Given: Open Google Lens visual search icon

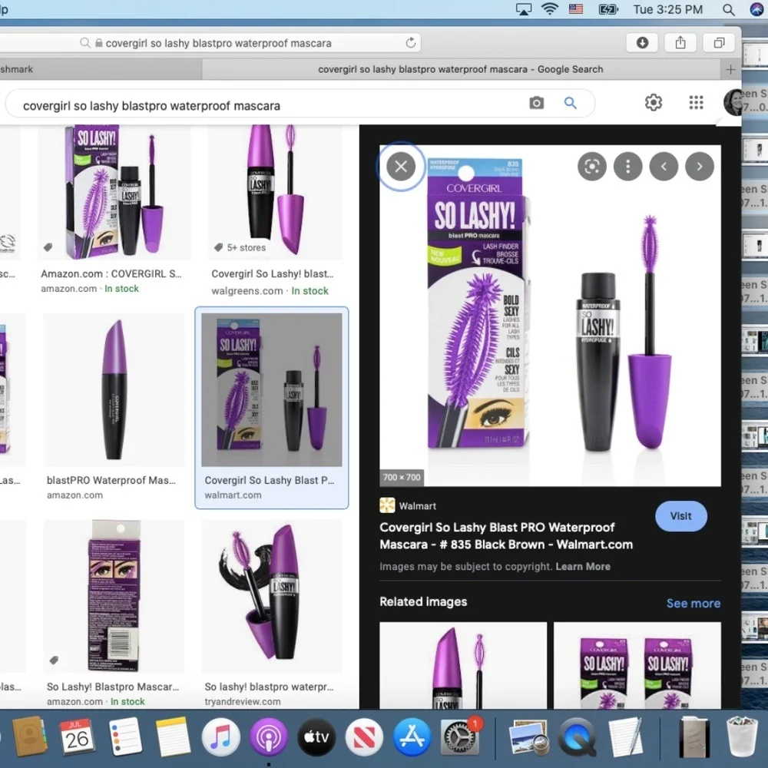Looking at the screenshot, I should click(x=591, y=167).
